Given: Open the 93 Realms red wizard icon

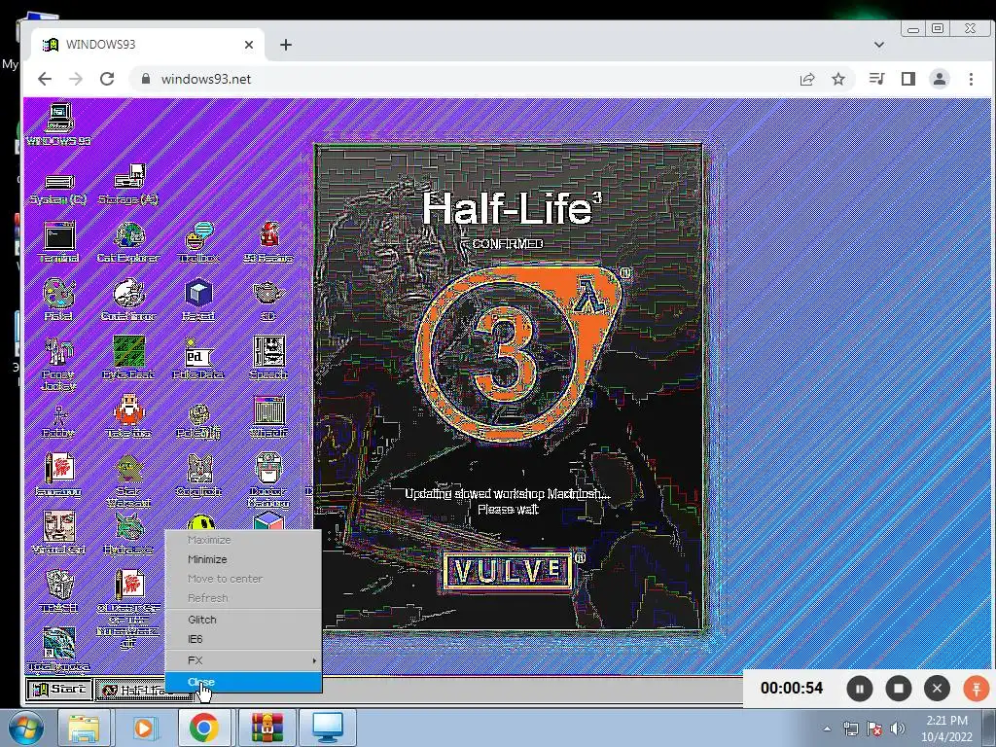Looking at the screenshot, I should [268, 242].
